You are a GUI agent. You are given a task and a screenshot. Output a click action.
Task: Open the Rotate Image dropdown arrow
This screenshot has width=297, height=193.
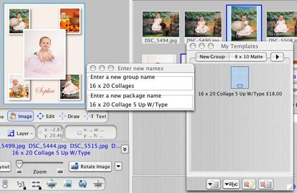[118, 166]
